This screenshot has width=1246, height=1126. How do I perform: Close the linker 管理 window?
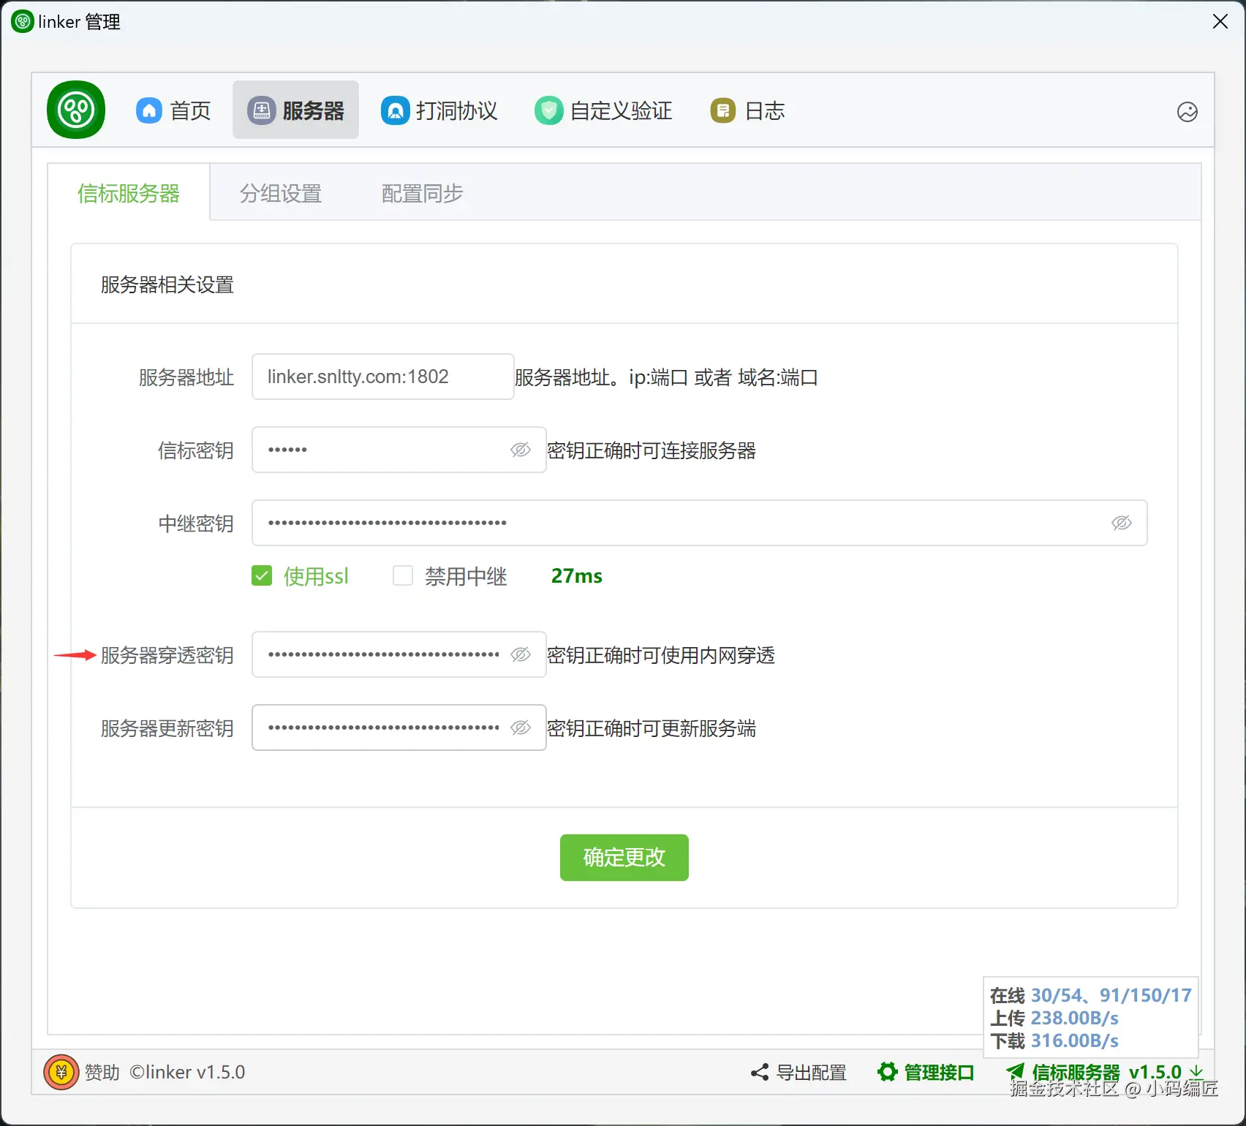(1220, 22)
